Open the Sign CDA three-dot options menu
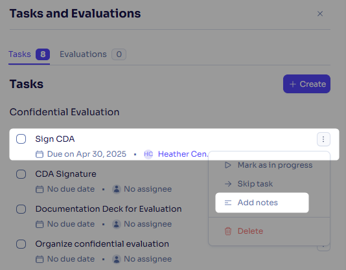The image size is (346, 270). pos(323,139)
